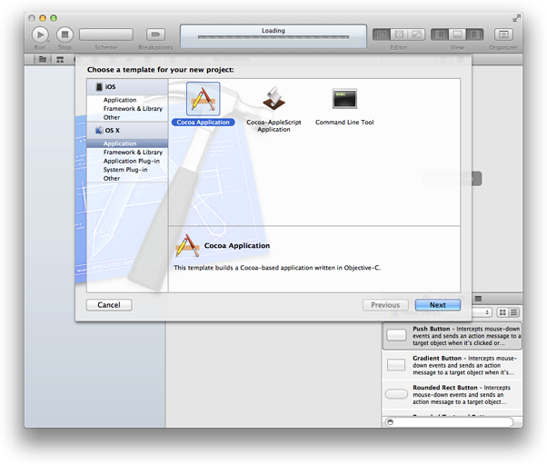Click the library tab icon above Object Library
Image resolution: width=547 pixels, height=464 pixels.
point(478,299)
